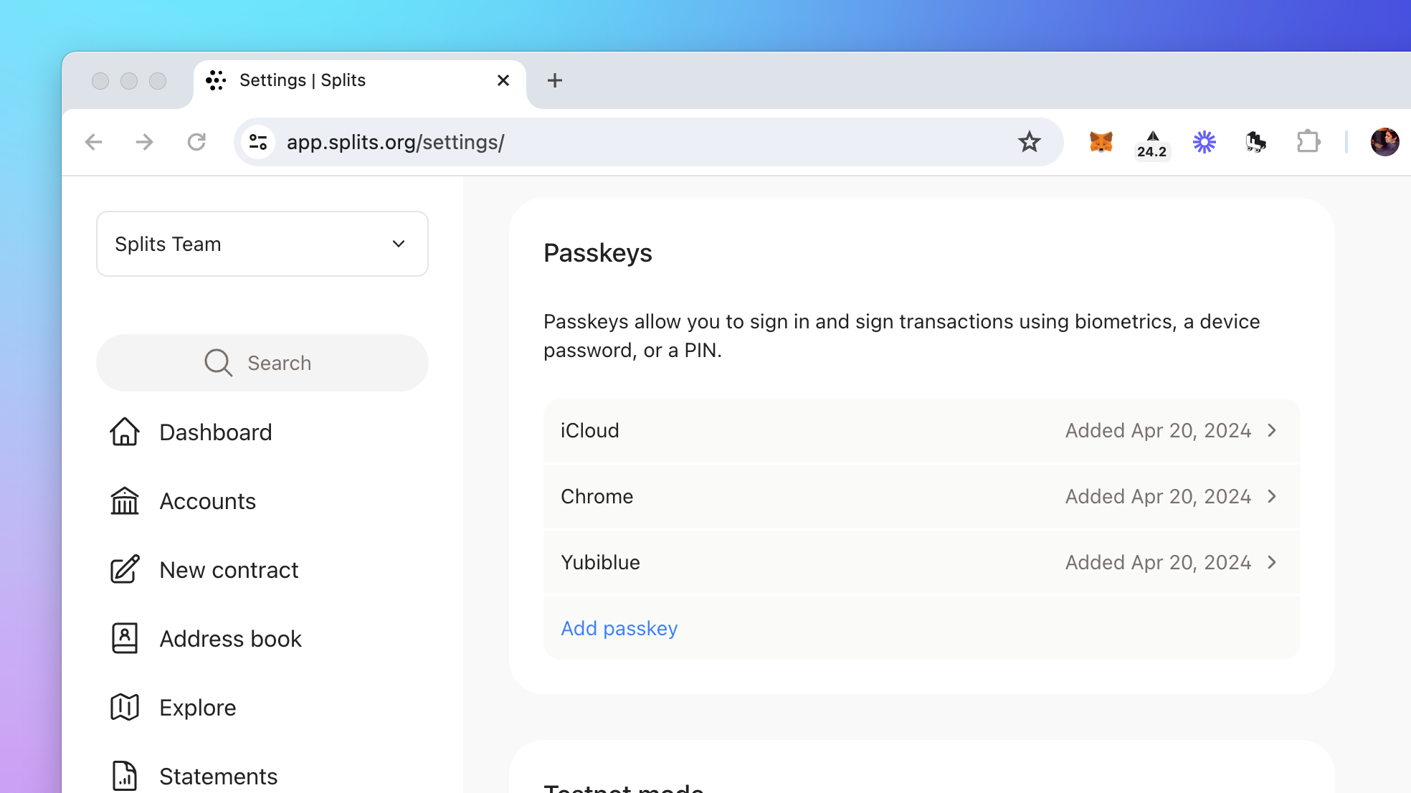This screenshot has width=1411, height=793.
Task: Click the purple starburst extension icon
Action: [x=1204, y=142]
